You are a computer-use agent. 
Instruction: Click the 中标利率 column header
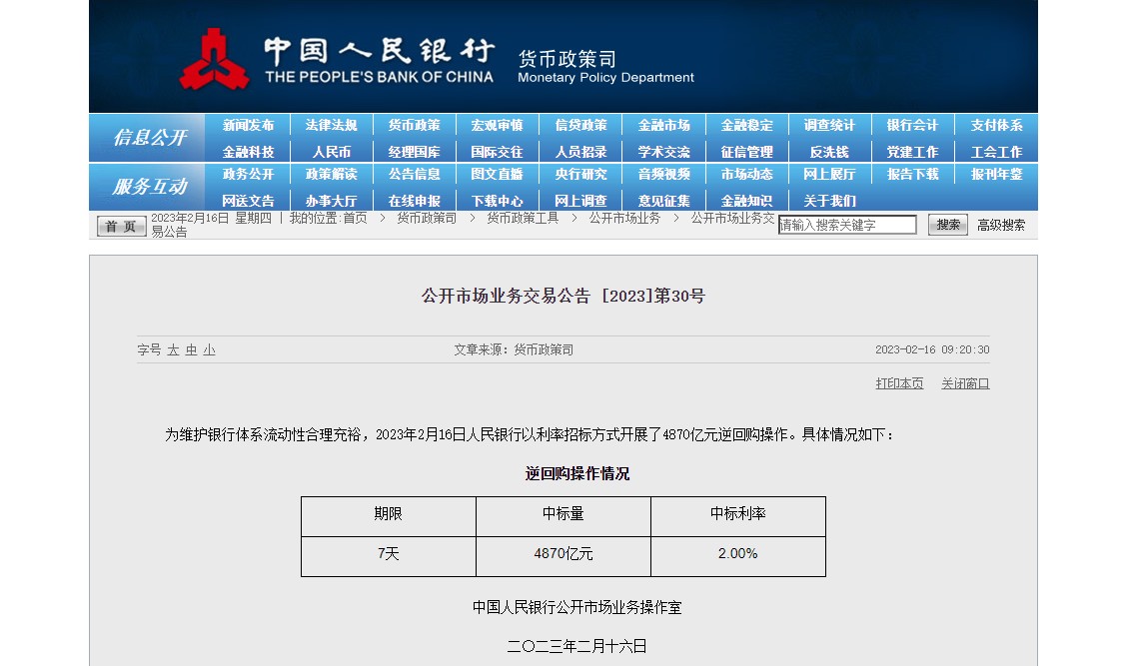click(738, 516)
